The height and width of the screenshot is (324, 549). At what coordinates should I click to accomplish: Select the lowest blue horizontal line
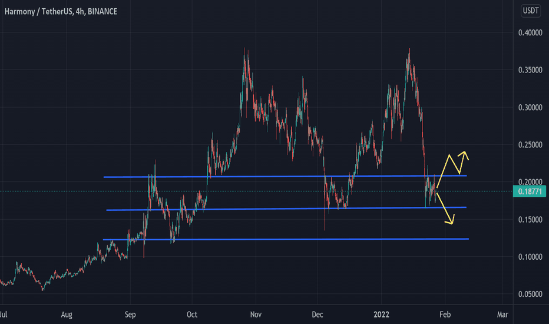[286, 239]
